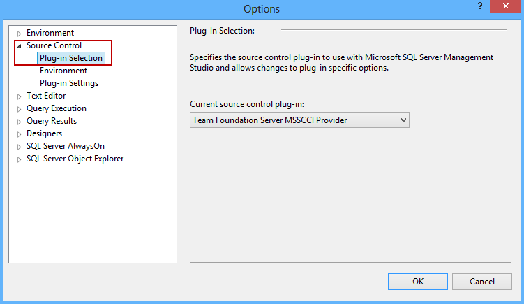The height and width of the screenshot is (304, 524).
Task: Expand the Text Editor node arrow
Action: coord(19,96)
